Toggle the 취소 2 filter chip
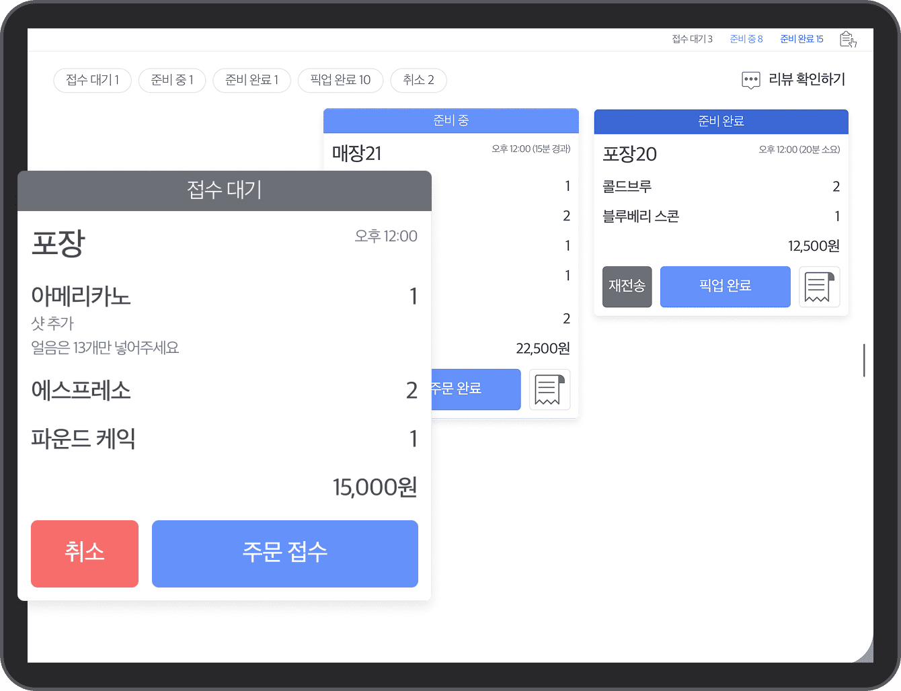Viewport: 901px width, 691px height. click(418, 80)
